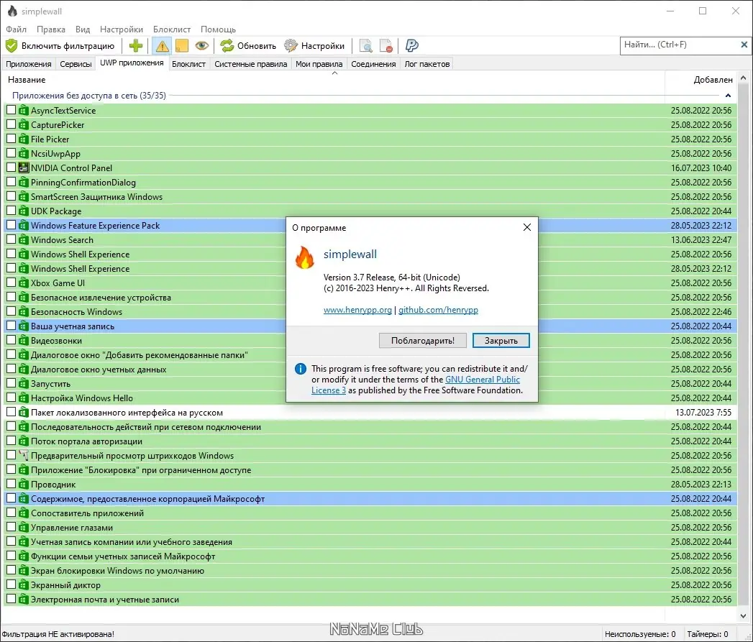The width and height of the screenshot is (753, 642).
Task: Open the Блоклист menu
Action: (171, 29)
